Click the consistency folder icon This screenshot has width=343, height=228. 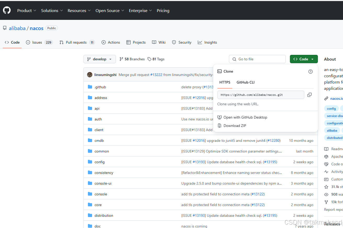click(90, 173)
